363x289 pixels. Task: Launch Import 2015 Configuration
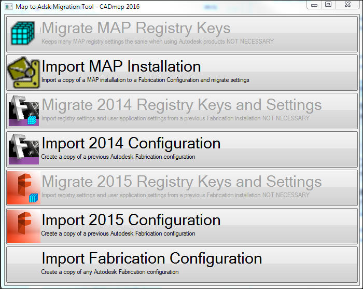coord(131,220)
